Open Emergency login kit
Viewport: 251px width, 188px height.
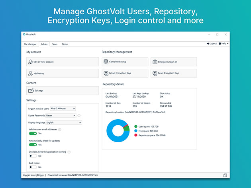[x=174, y=62]
